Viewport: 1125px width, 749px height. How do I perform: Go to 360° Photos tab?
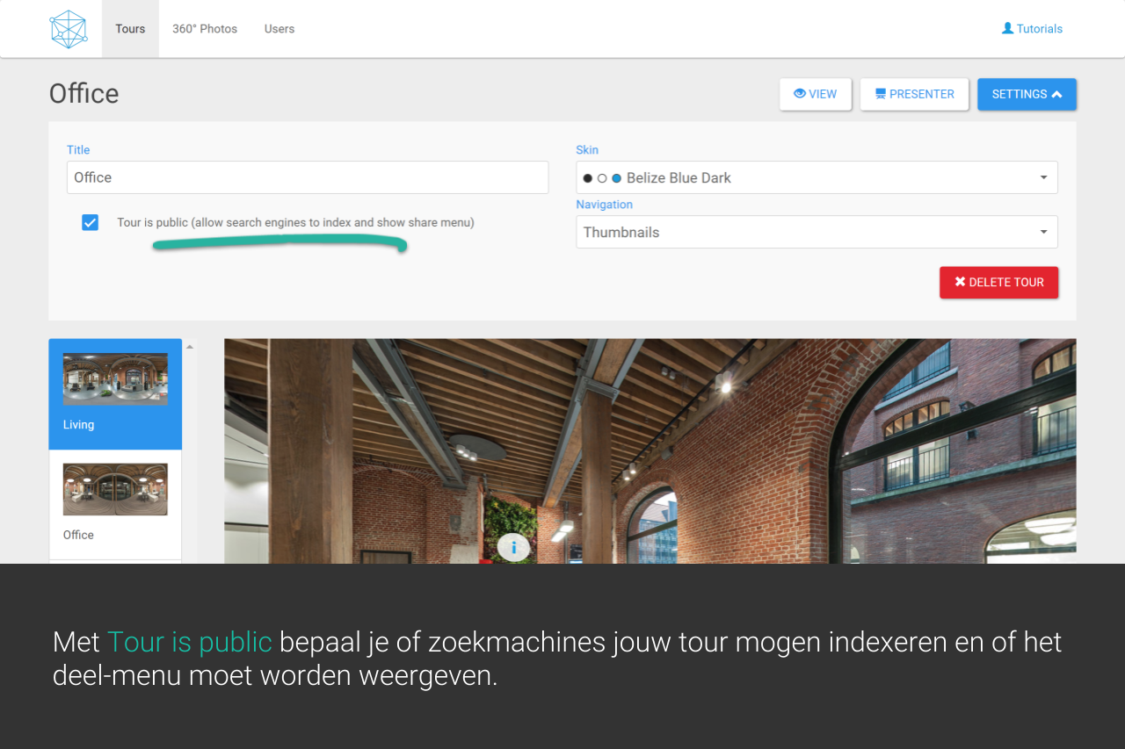205,29
